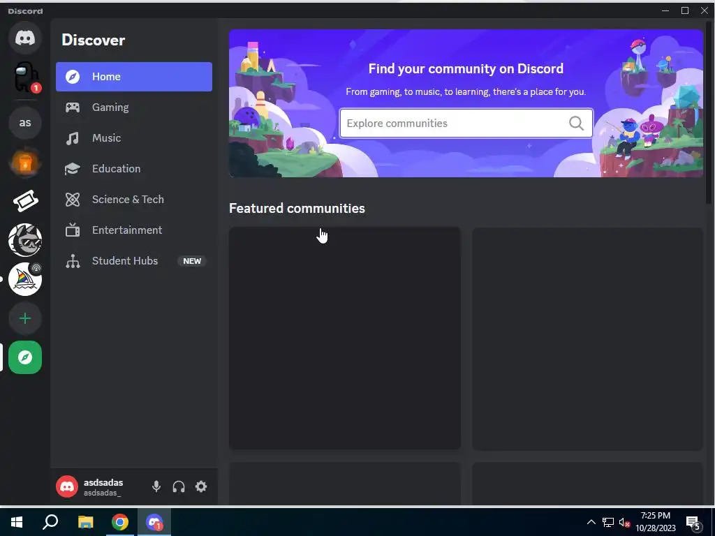This screenshot has width=715, height=536.
Task: Open the "as" server icon
Action: tap(25, 123)
